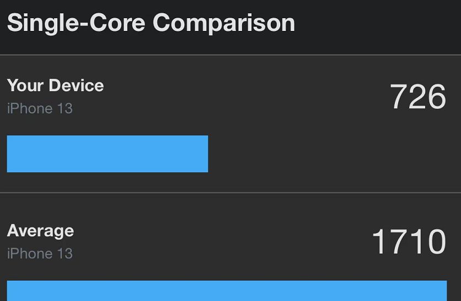The image size is (461, 301).
Task: Click the Average blue score bar
Action: point(227,291)
